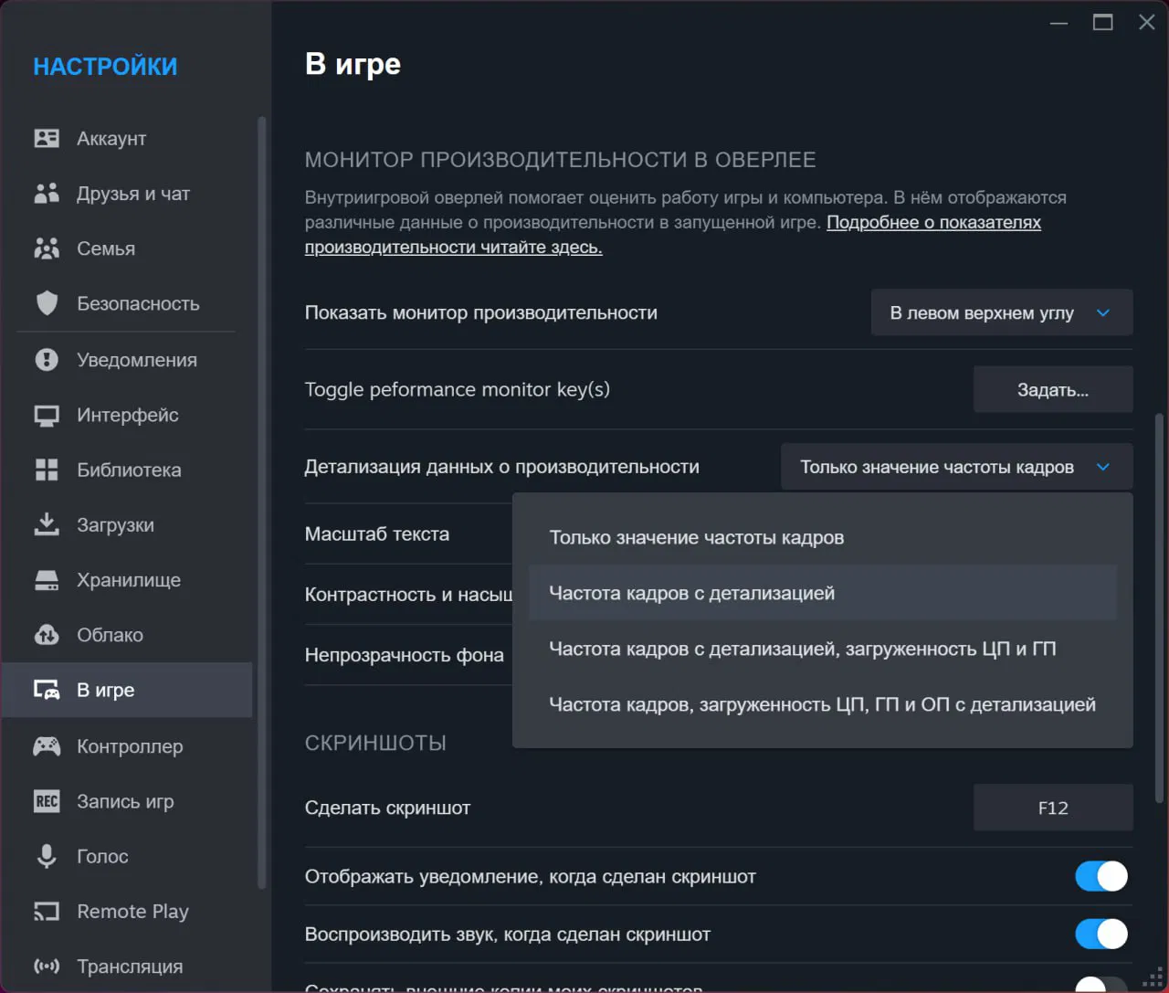Open the performance monitor position dropdown
Viewport: 1169px width, 993px height.
pos(1001,312)
